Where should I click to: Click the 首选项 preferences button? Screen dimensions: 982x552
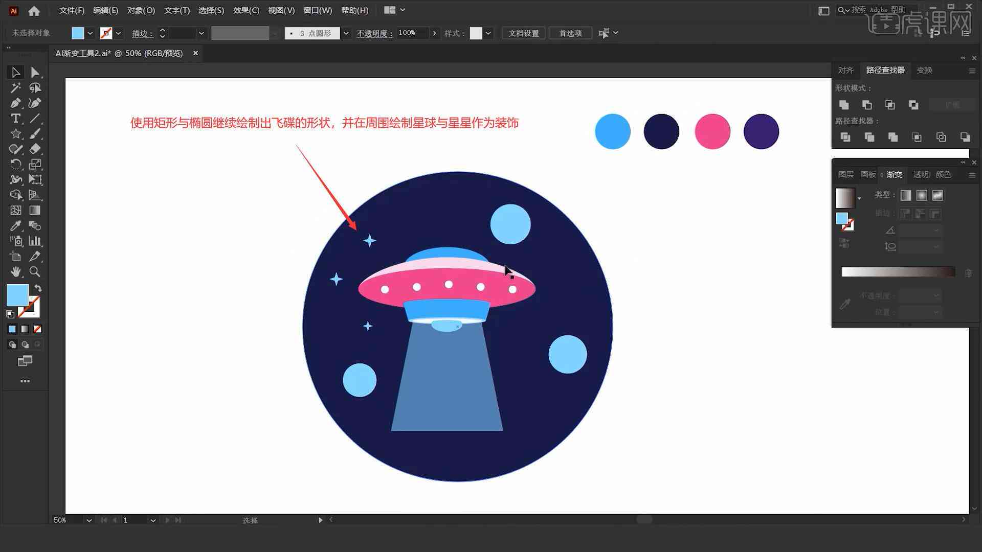pyautogui.click(x=569, y=32)
